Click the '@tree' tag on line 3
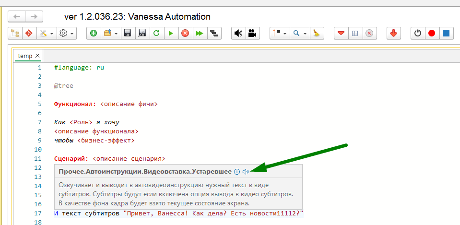The width and height of the screenshot is (460, 225). (64, 86)
